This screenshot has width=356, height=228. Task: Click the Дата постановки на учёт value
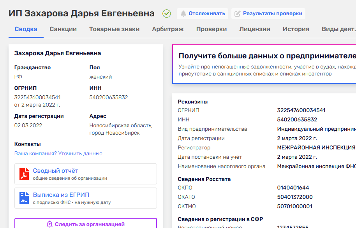pos(297,157)
